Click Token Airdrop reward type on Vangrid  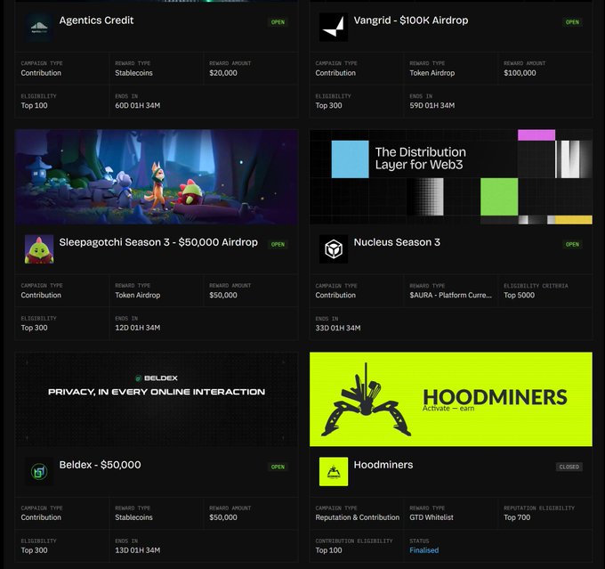tap(432, 73)
